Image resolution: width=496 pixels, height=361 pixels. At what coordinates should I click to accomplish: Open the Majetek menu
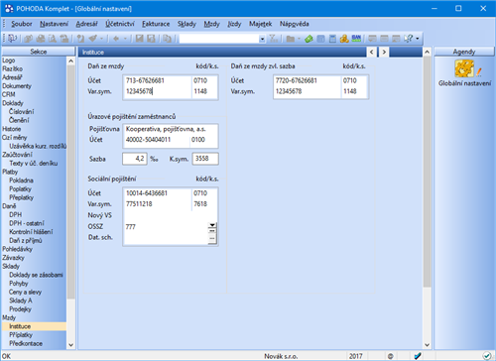tap(261, 24)
